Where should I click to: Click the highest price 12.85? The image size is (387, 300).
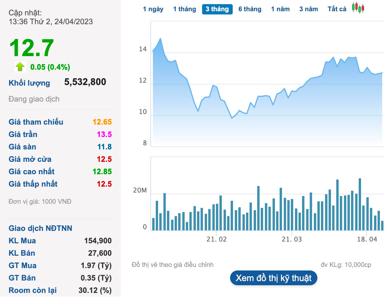[x=102, y=172]
